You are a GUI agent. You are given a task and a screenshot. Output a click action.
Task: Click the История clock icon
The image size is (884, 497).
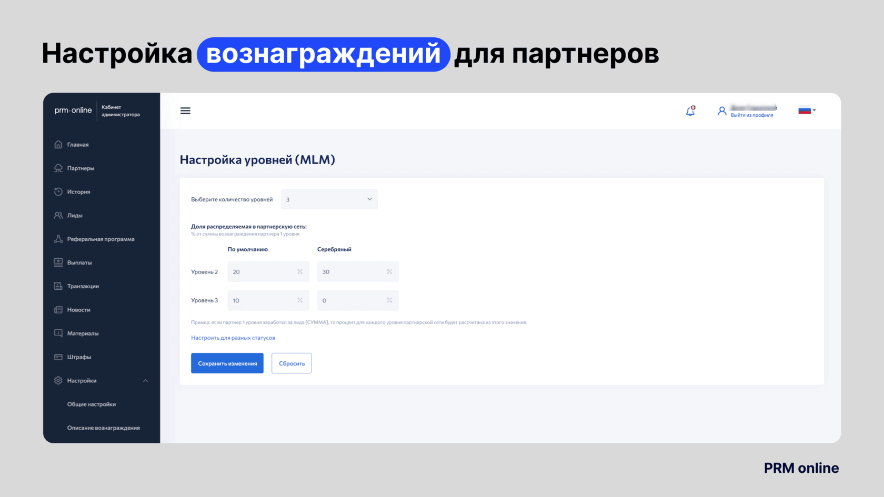58,192
